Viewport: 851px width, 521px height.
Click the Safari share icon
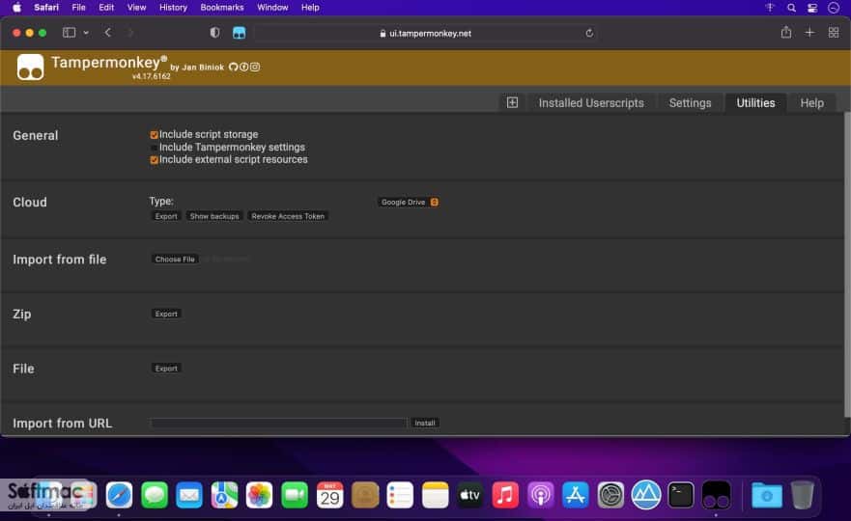786,33
